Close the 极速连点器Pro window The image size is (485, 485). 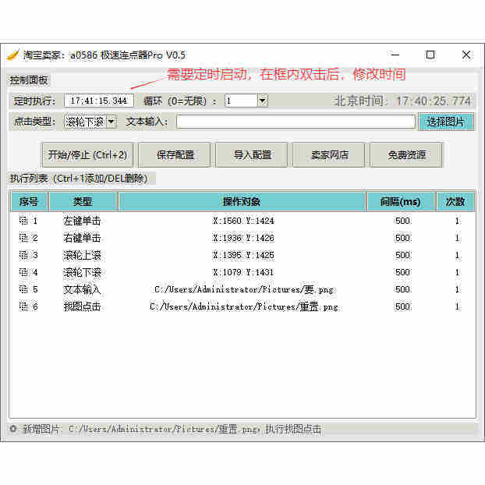(466, 55)
